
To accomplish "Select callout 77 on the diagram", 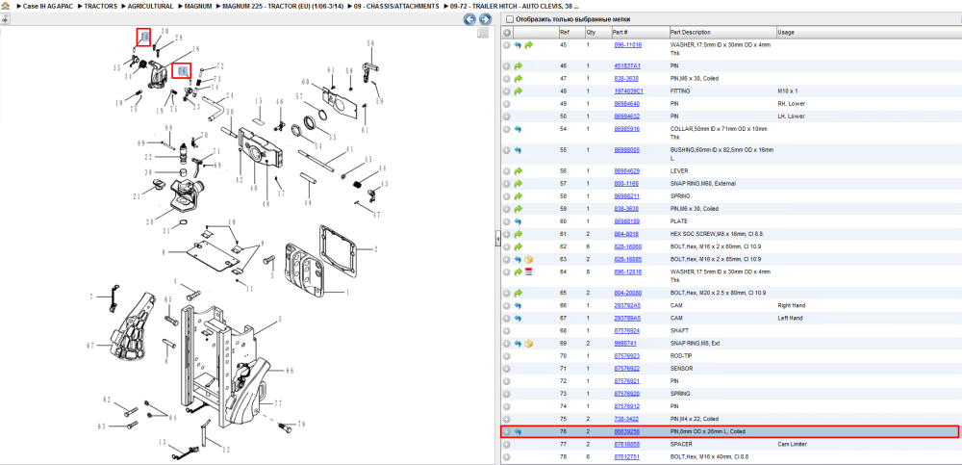I will pos(277,403).
